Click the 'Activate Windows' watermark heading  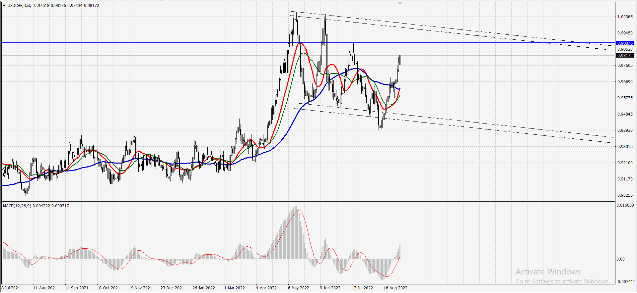tap(548, 271)
